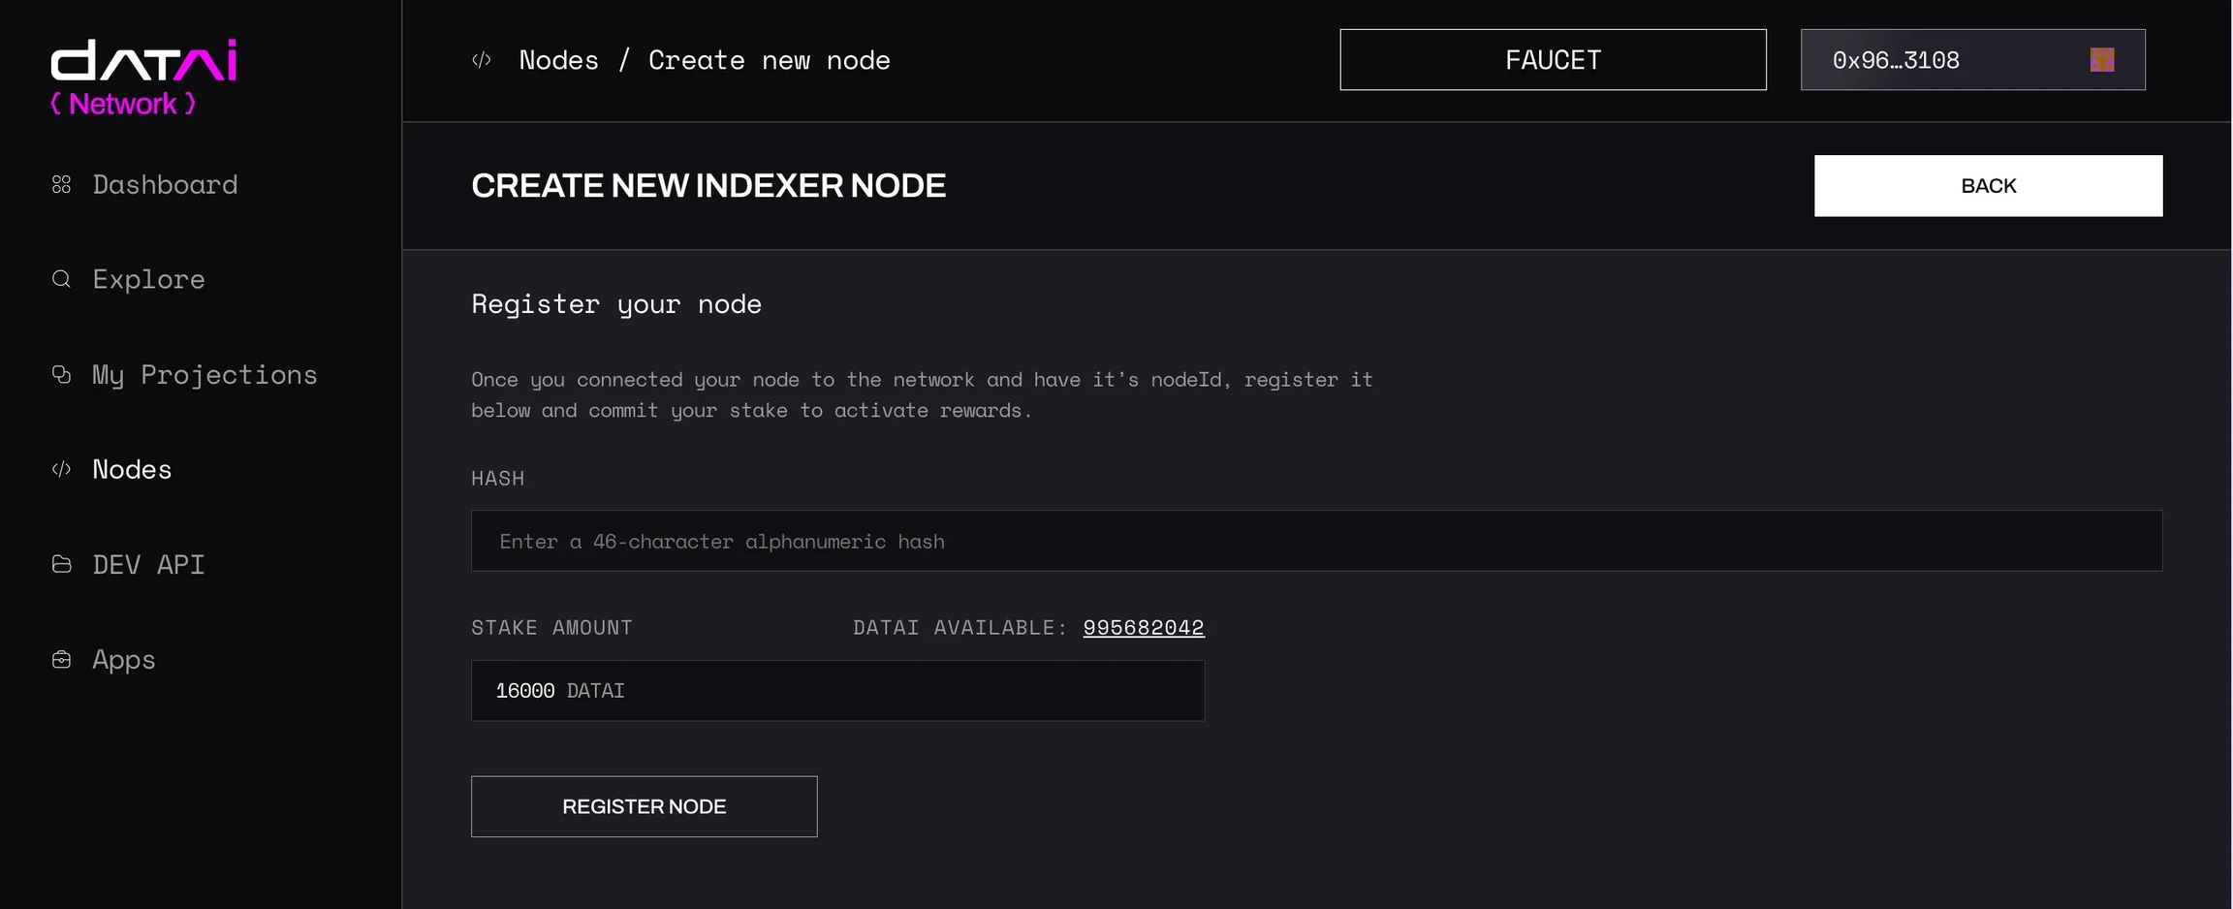The width and height of the screenshot is (2233, 909).
Task: Open the Dashboard menu item
Action: pos(165,184)
